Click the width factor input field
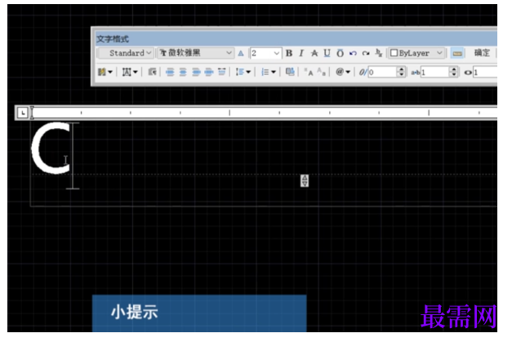512x342 pixels. 485,72
